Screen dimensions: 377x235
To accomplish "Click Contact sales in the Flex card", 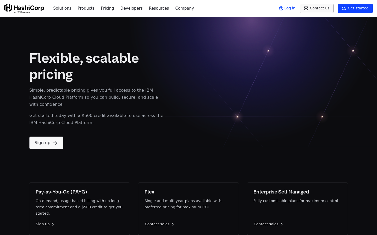I will 159,224.
